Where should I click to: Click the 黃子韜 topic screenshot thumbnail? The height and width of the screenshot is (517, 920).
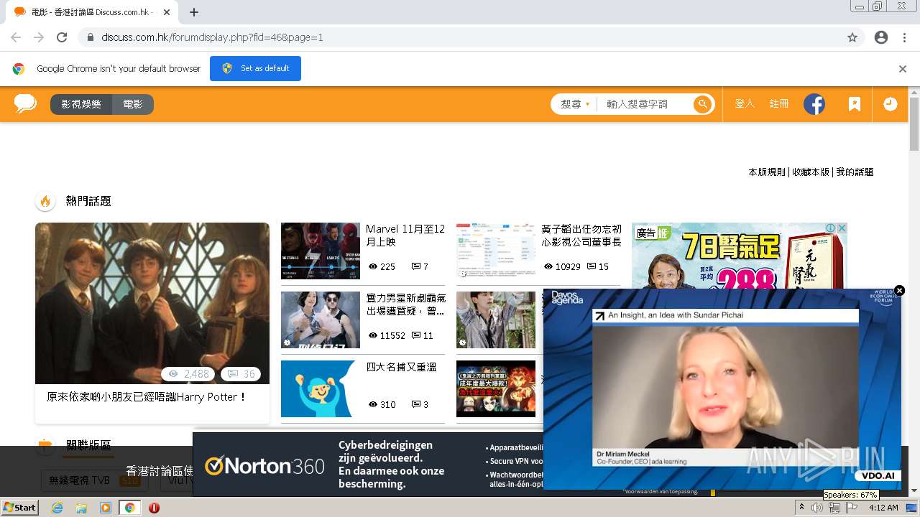tap(496, 251)
